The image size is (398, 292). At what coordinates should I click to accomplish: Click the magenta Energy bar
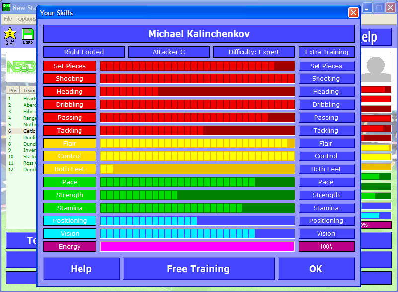[197, 247]
